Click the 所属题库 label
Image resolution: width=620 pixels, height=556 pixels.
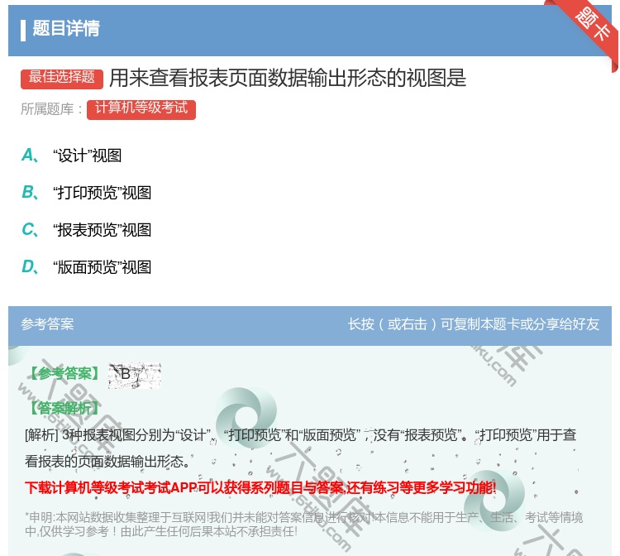[51, 109]
